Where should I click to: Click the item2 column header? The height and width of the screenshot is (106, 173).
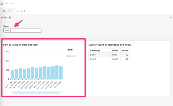point(115,50)
